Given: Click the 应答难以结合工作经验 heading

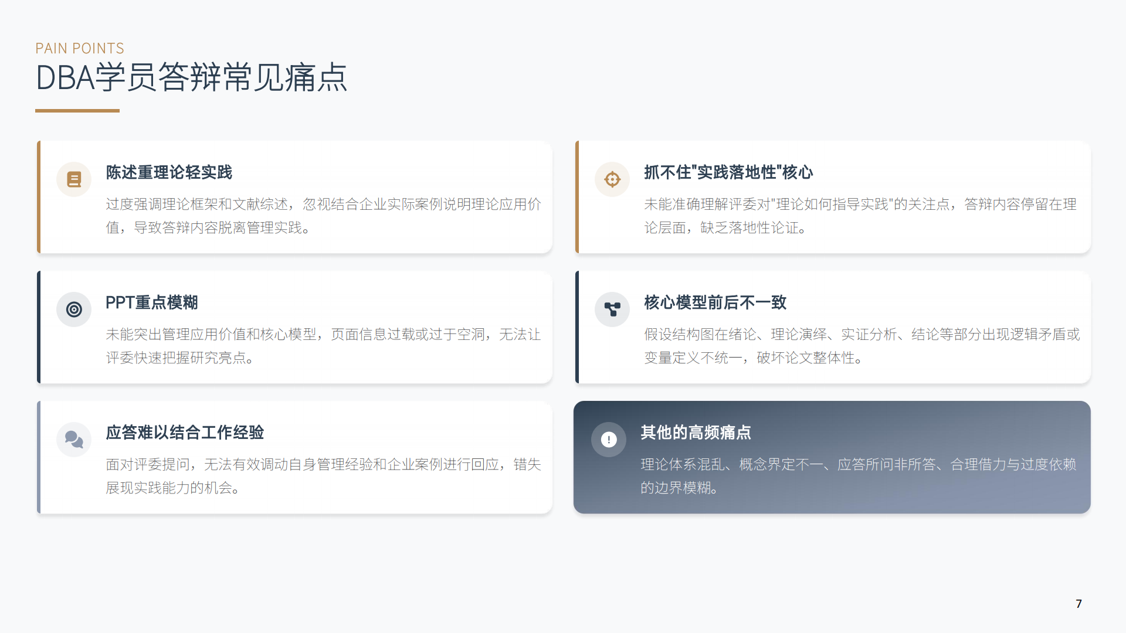Looking at the screenshot, I should [x=185, y=433].
